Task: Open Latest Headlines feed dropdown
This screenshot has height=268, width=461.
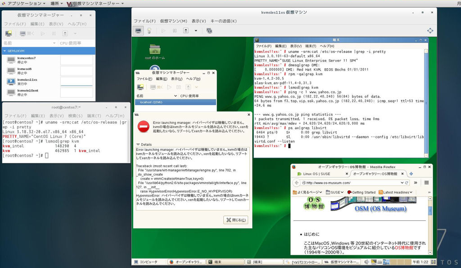Action: tap(395, 192)
